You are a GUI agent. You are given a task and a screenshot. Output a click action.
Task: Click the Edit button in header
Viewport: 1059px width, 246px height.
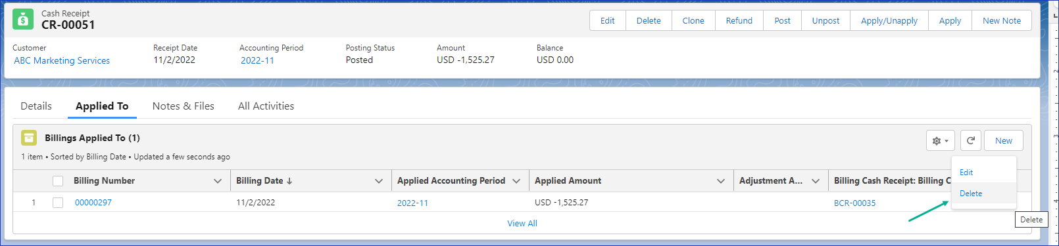607,20
